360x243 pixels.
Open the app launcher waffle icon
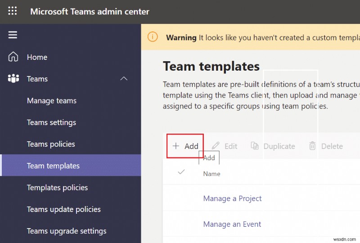click(13, 11)
